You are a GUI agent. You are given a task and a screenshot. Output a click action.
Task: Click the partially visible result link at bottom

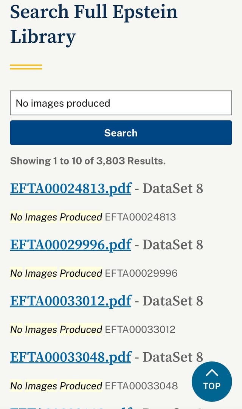tap(71, 407)
